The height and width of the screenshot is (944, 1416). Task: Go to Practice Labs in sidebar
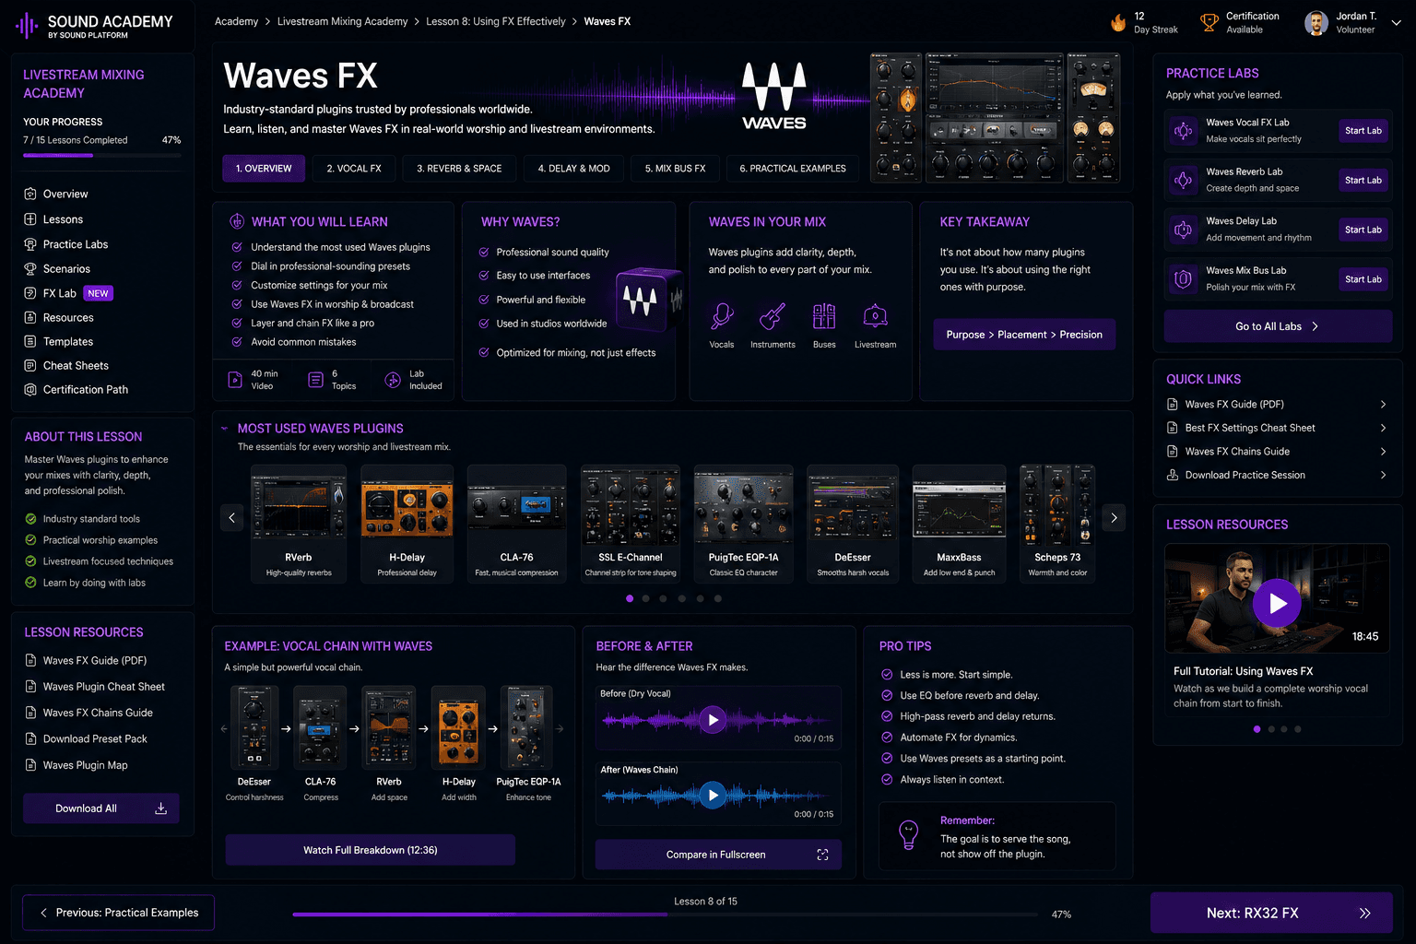(x=65, y=244)
